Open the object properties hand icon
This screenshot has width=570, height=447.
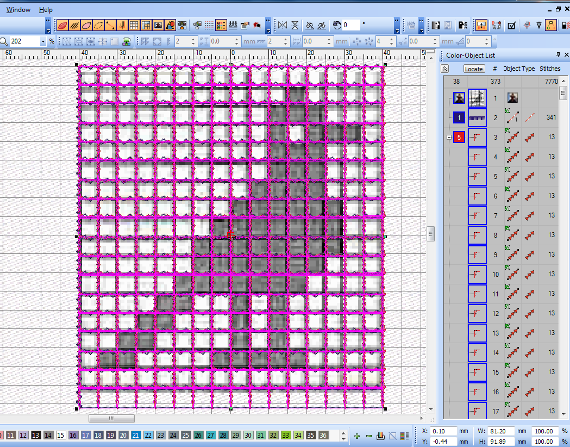click(x=245, y=26)
